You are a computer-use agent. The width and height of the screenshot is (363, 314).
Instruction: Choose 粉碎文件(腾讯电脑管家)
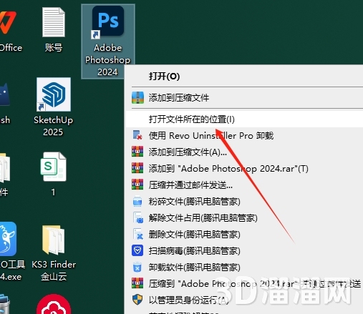(x=244, y=202)
